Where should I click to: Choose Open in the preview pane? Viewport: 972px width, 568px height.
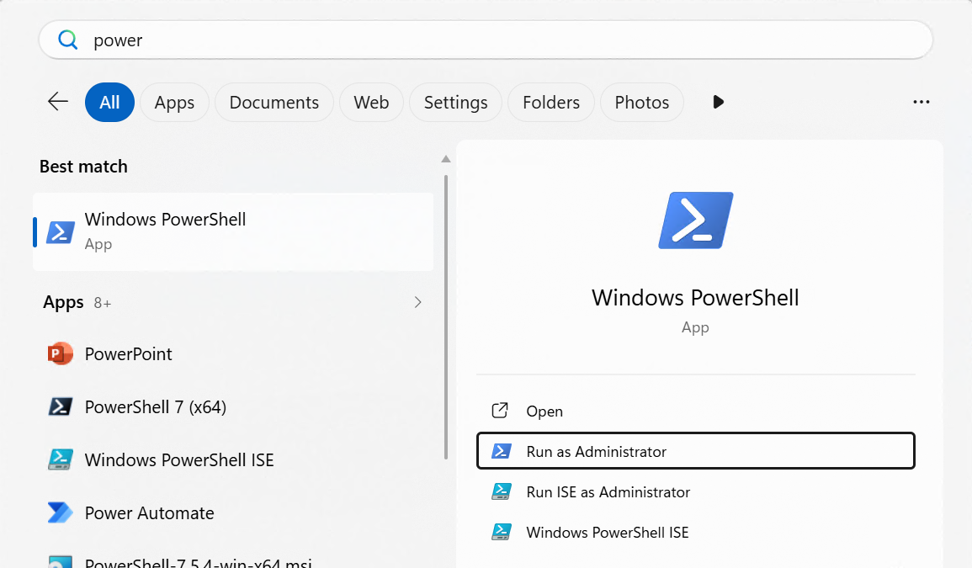695,411
